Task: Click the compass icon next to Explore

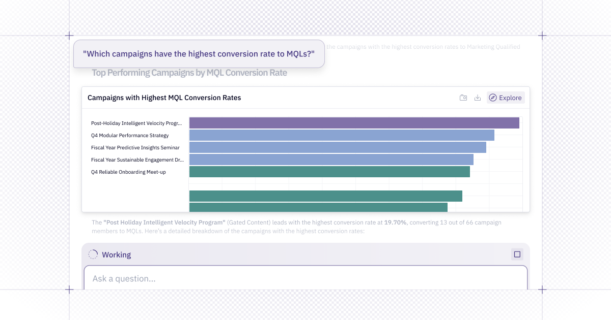Action: click(492, 98)
